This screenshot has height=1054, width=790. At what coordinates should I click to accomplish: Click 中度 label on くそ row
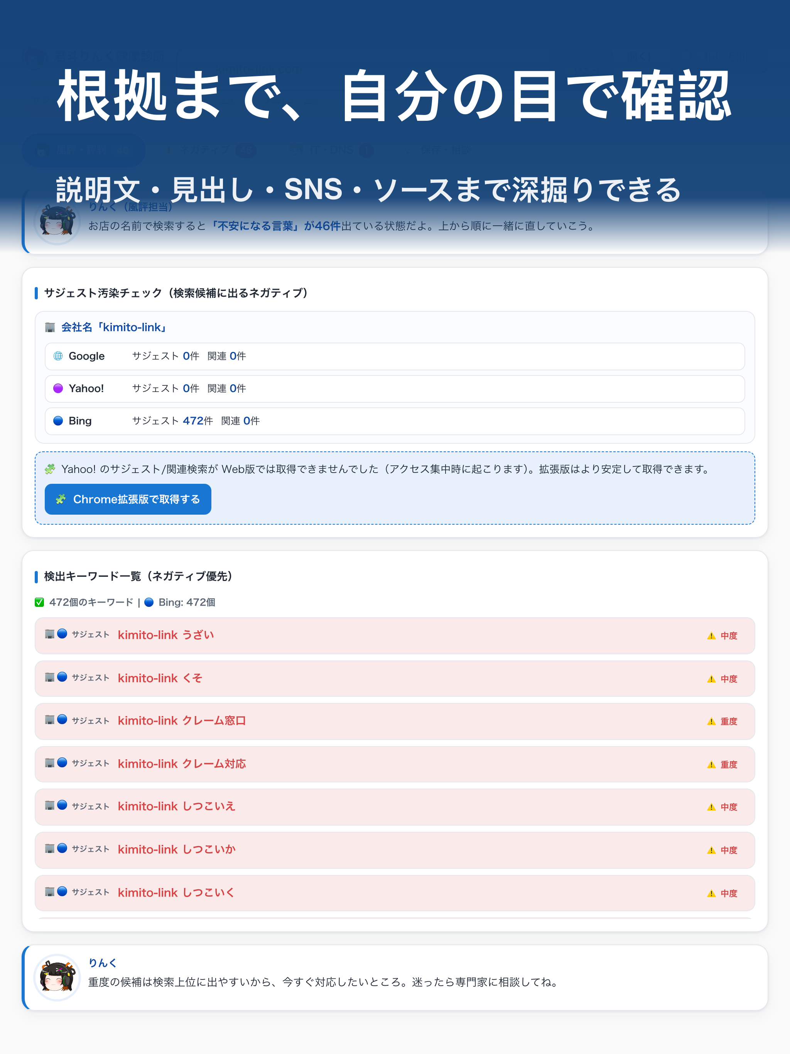(x=729, y=679)
